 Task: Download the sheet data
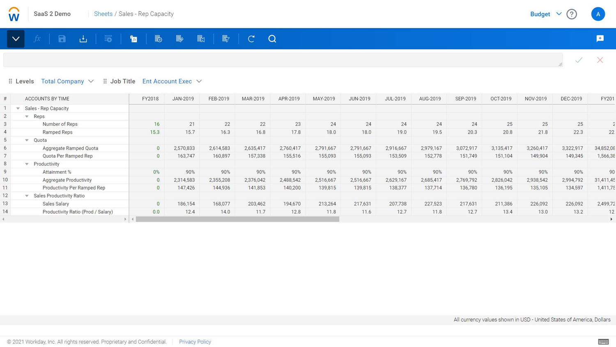click(83, 39)
